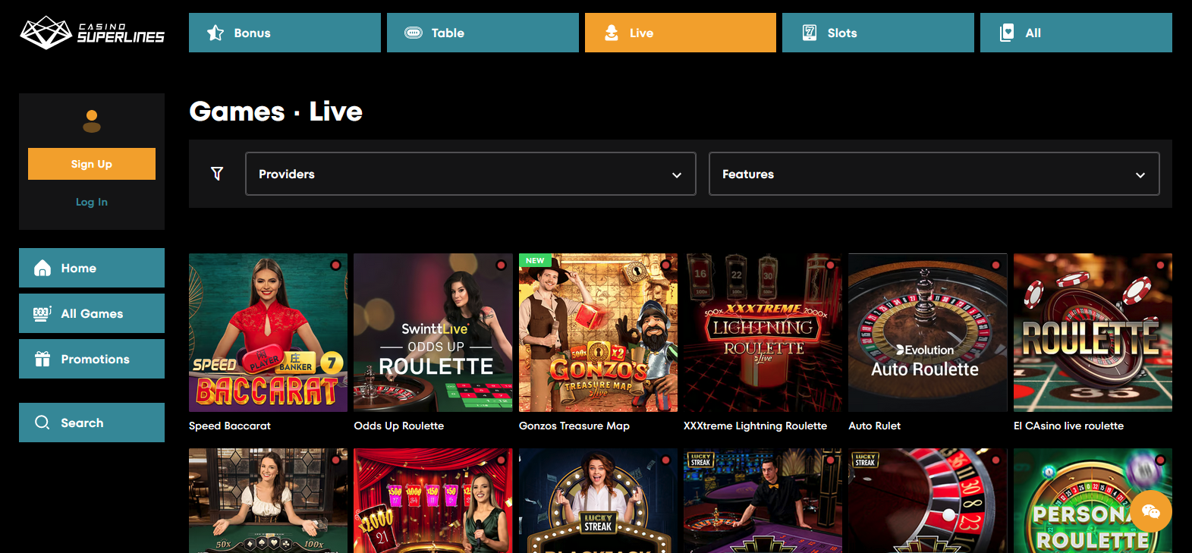
Task: Open the Personal Roulette thumbnail
Action: (1093, 501)
